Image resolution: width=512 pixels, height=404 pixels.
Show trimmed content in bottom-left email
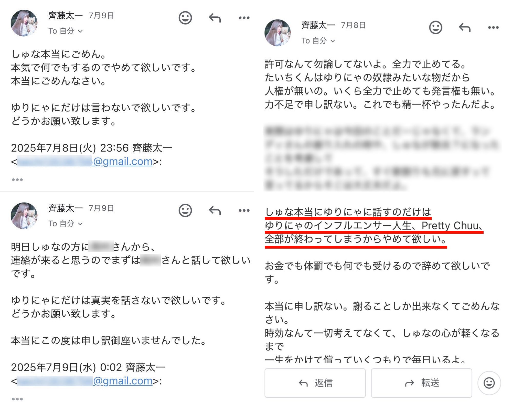click(17, 399)
